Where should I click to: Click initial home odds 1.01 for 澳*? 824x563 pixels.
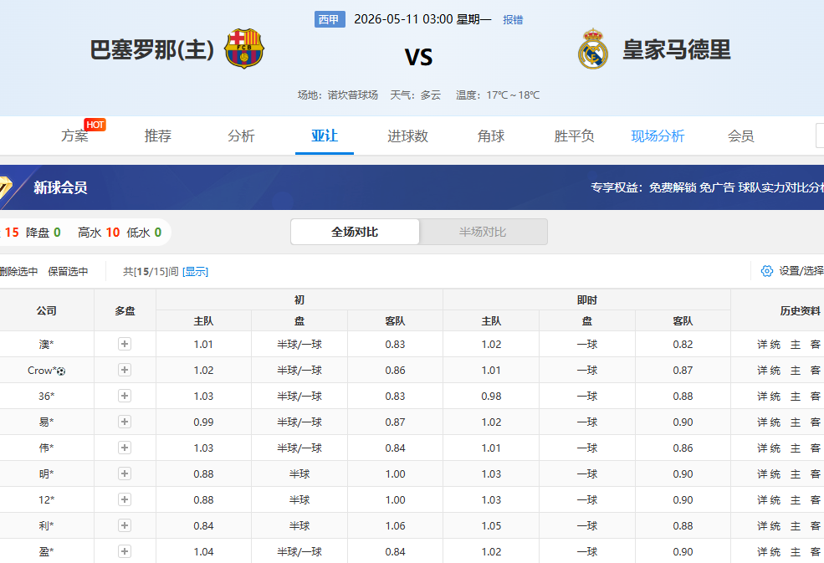[x=203, y=345]
